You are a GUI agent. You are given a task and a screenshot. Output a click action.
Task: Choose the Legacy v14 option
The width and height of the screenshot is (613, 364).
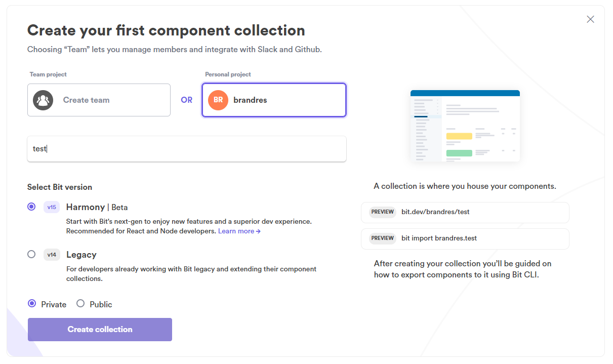coord(31,255)
